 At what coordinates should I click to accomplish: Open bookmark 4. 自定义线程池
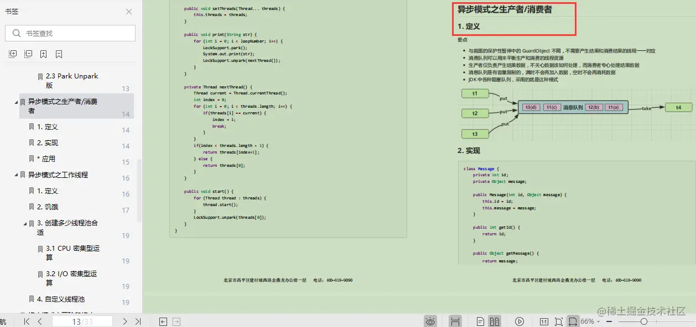click(61, 299)
